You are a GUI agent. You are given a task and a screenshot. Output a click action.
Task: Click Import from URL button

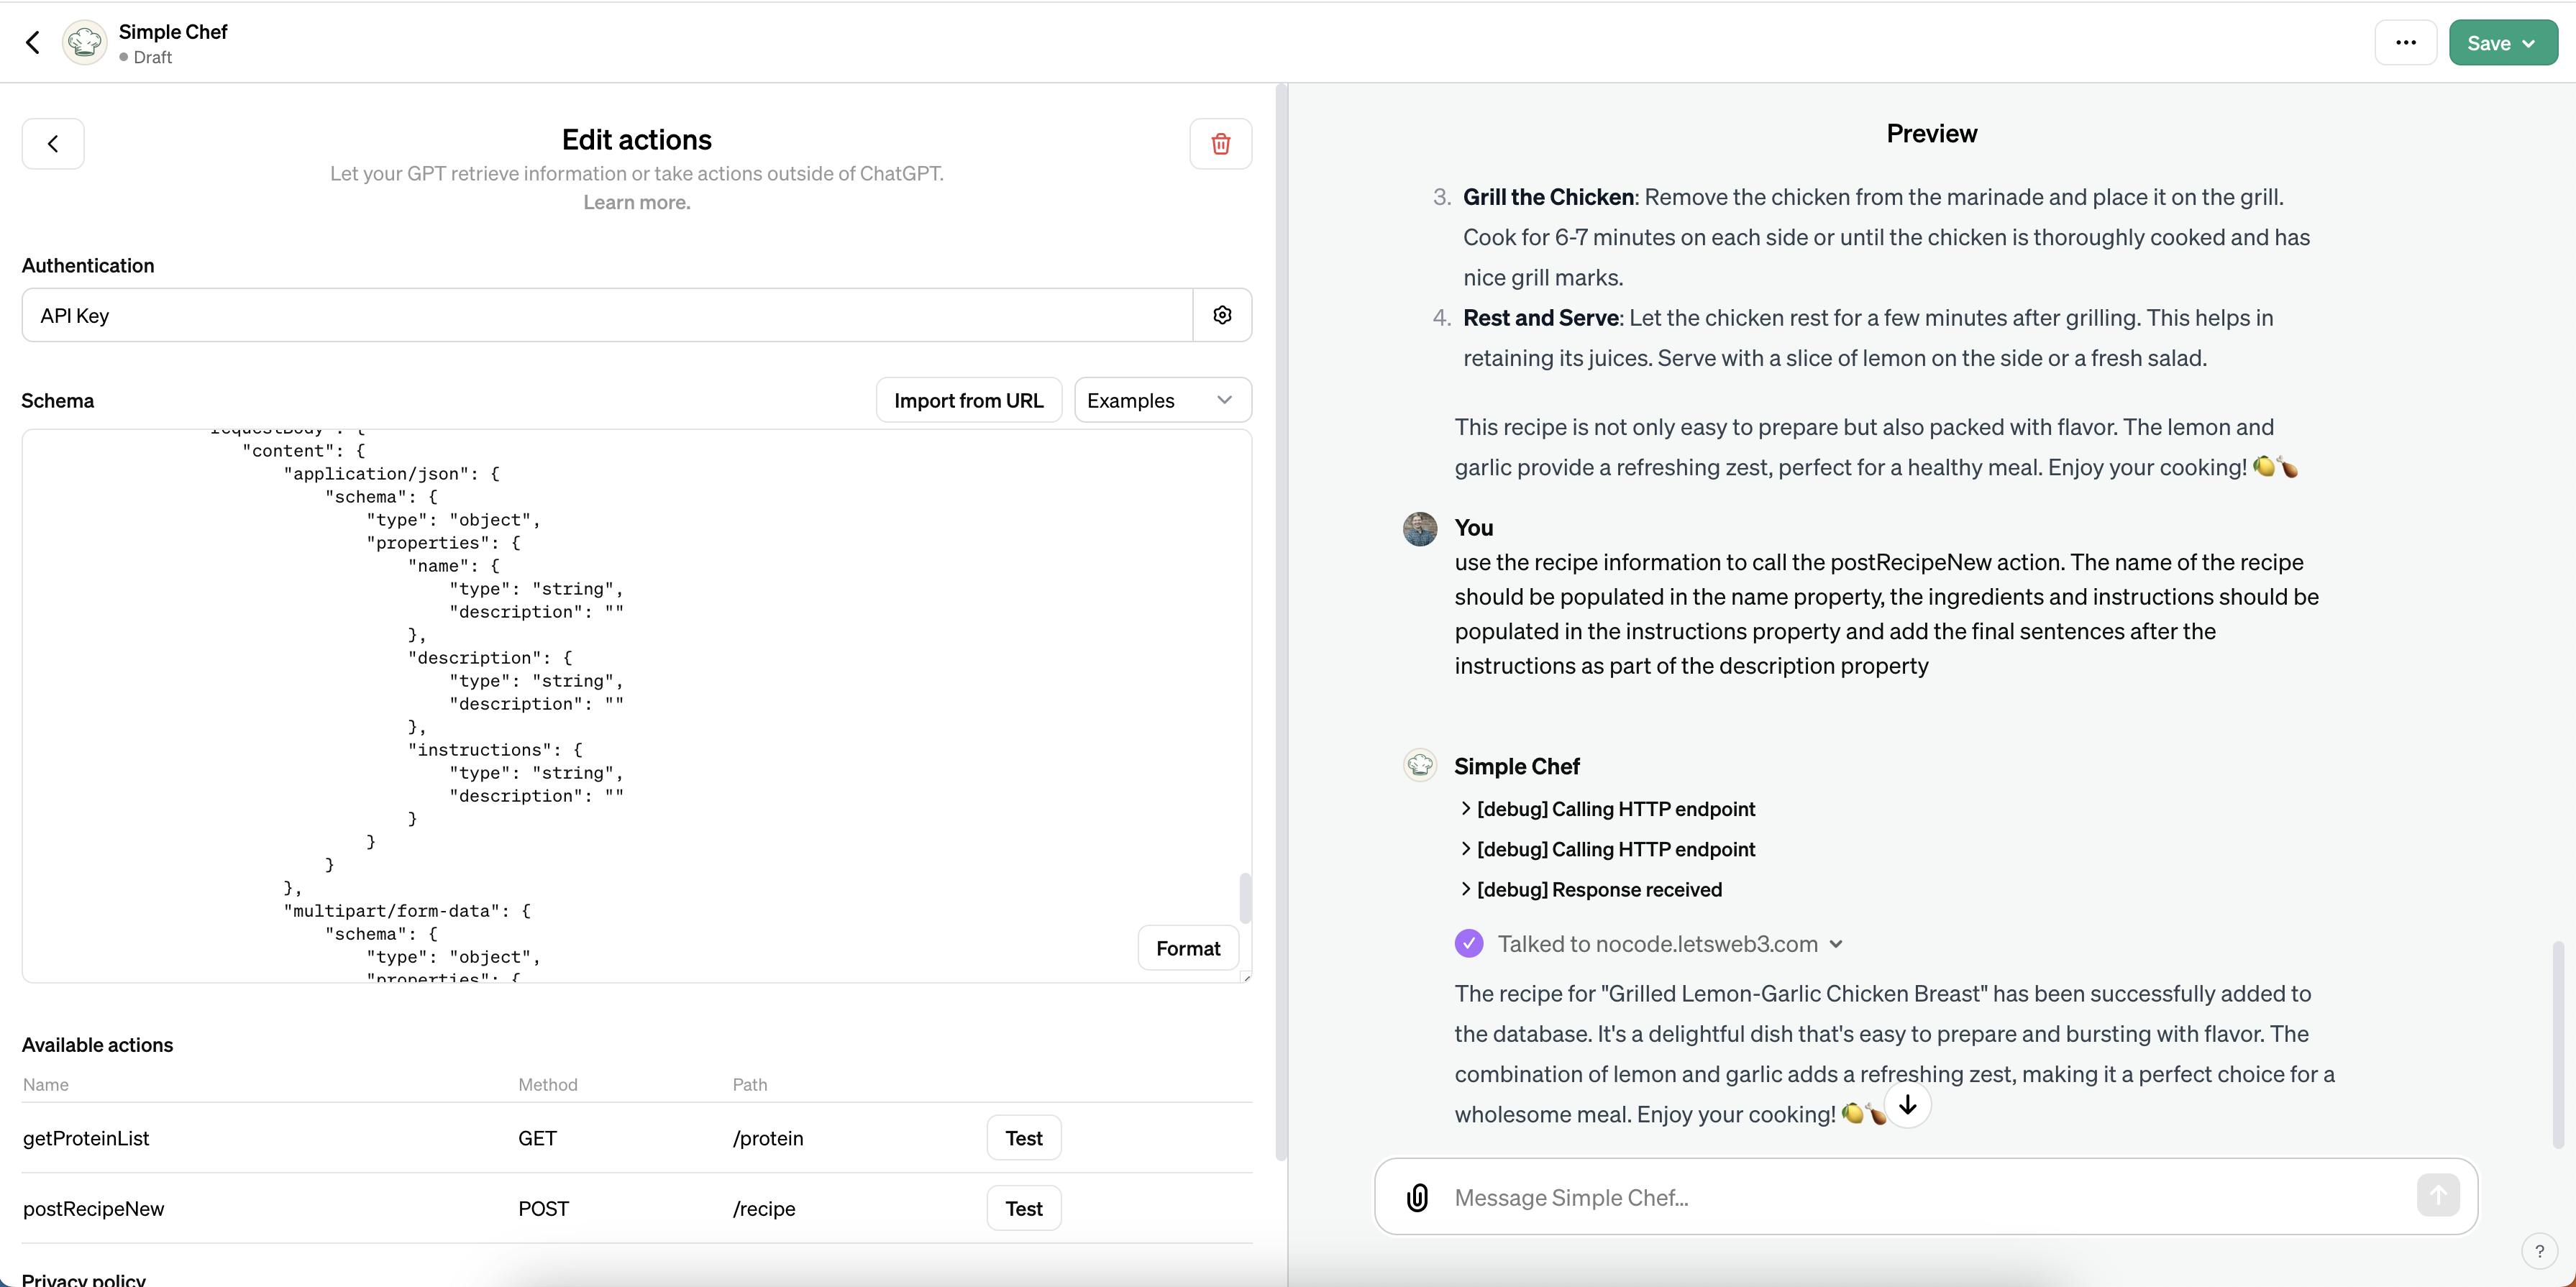pyautogui.click(x=968, y=400)
